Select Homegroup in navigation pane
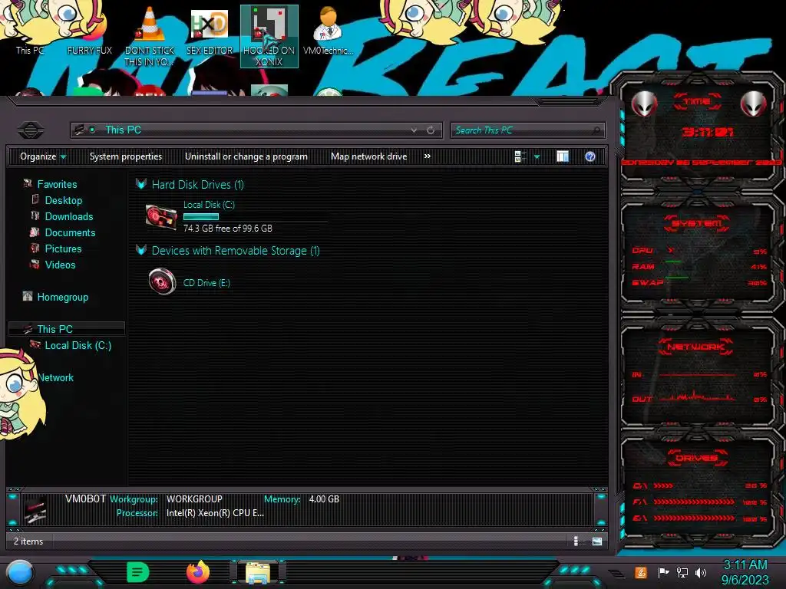Viewport: 786px width, 589px height. point(62,297)
